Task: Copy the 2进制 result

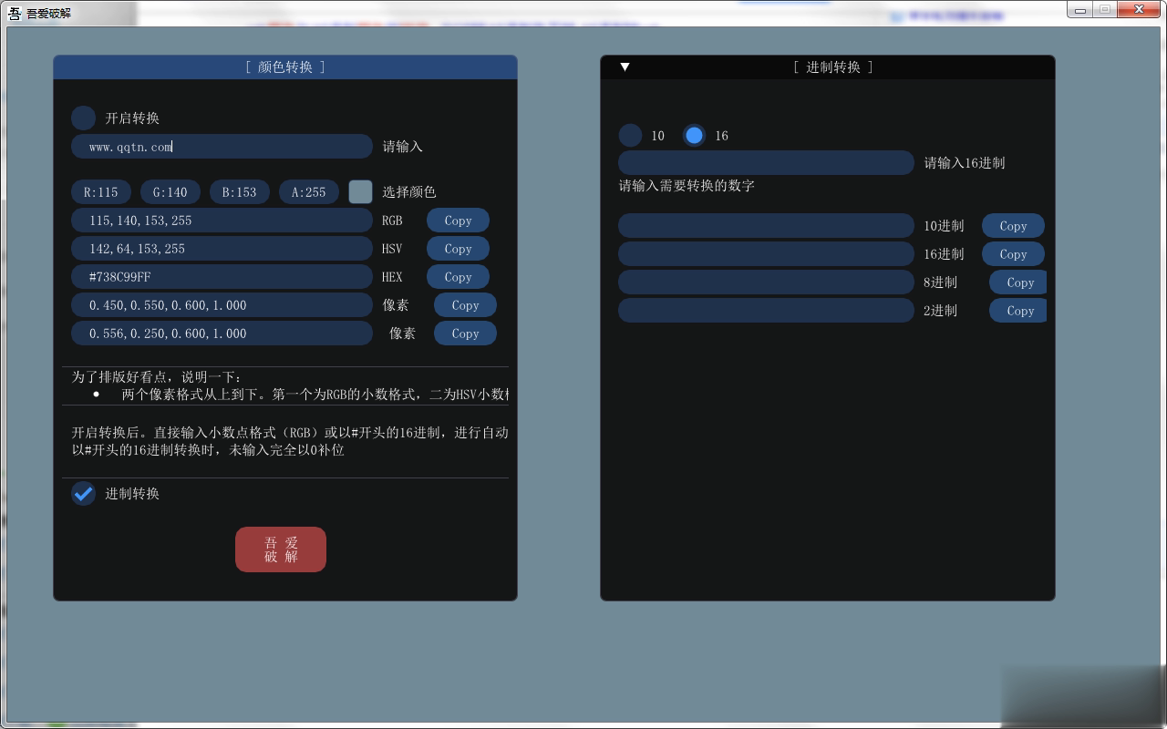Action: pyautogui.click(x=1017, y=311)
